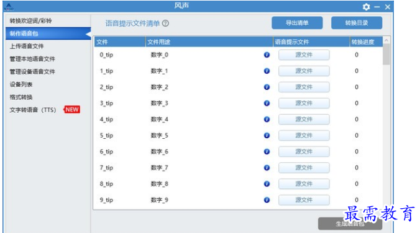Click 源文件 button for 0_tip

(x=304, y=55)
